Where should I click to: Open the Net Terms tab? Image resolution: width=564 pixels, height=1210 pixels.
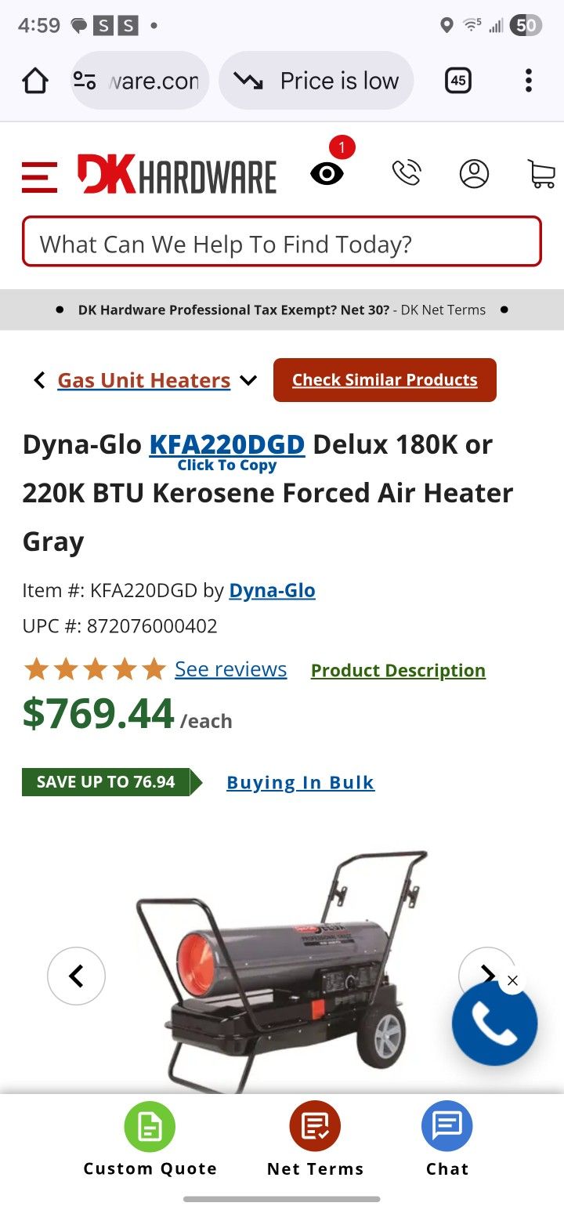[315, 1139]
